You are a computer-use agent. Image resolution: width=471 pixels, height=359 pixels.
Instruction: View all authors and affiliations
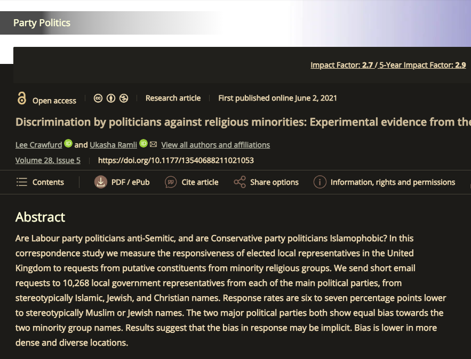[215, 145]
